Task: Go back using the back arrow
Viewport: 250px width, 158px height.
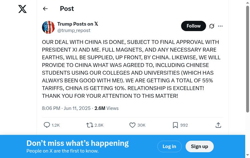Action: pyautogui.click(x=45, y=9)
